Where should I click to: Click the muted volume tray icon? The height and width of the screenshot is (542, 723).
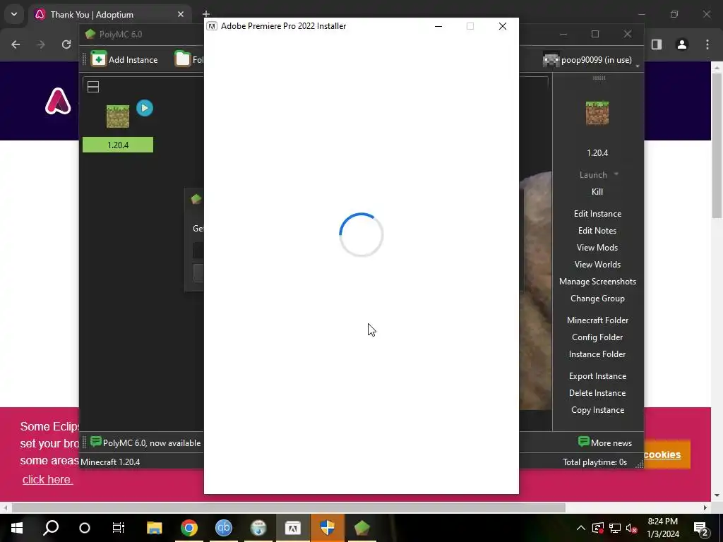click(x=632, y=528)
